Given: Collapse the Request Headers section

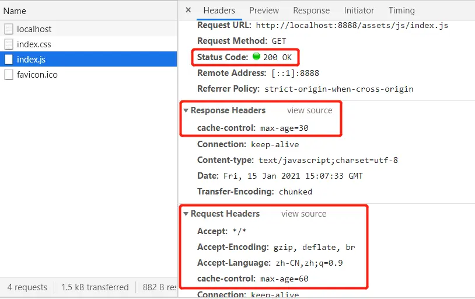Looking at the screenshot, I should click(186, 214).
